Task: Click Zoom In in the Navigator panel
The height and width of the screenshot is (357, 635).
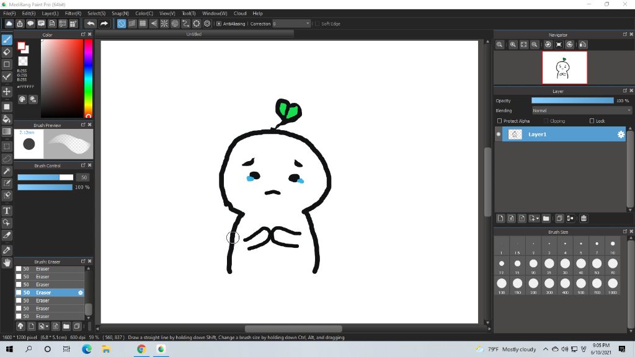Action: [513, 45]
